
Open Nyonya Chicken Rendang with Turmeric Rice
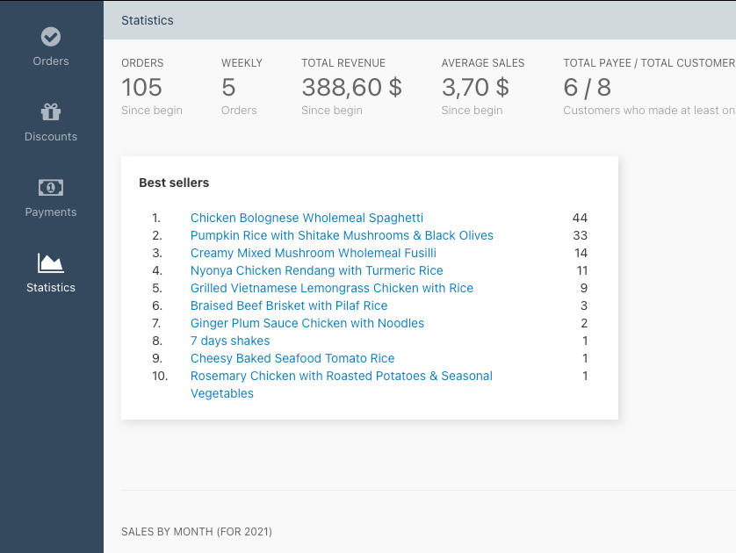pos(316,270)
